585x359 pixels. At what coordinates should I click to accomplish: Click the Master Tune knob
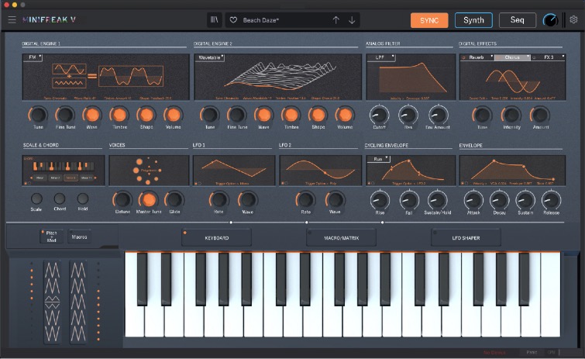[149, 200]
